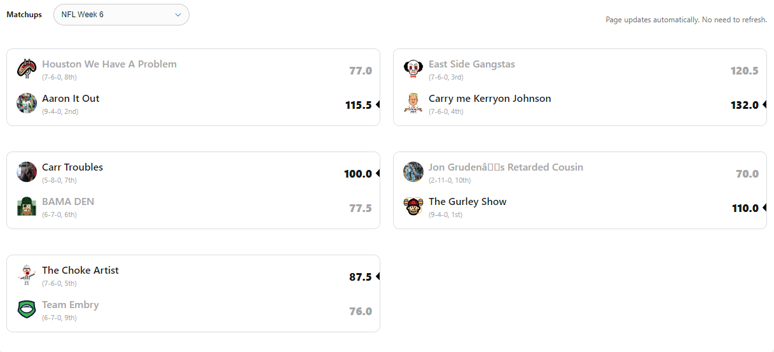Click the BAMA DEN team logo
Viewport: 774px width, 352px height.
[x=27, y=206]
